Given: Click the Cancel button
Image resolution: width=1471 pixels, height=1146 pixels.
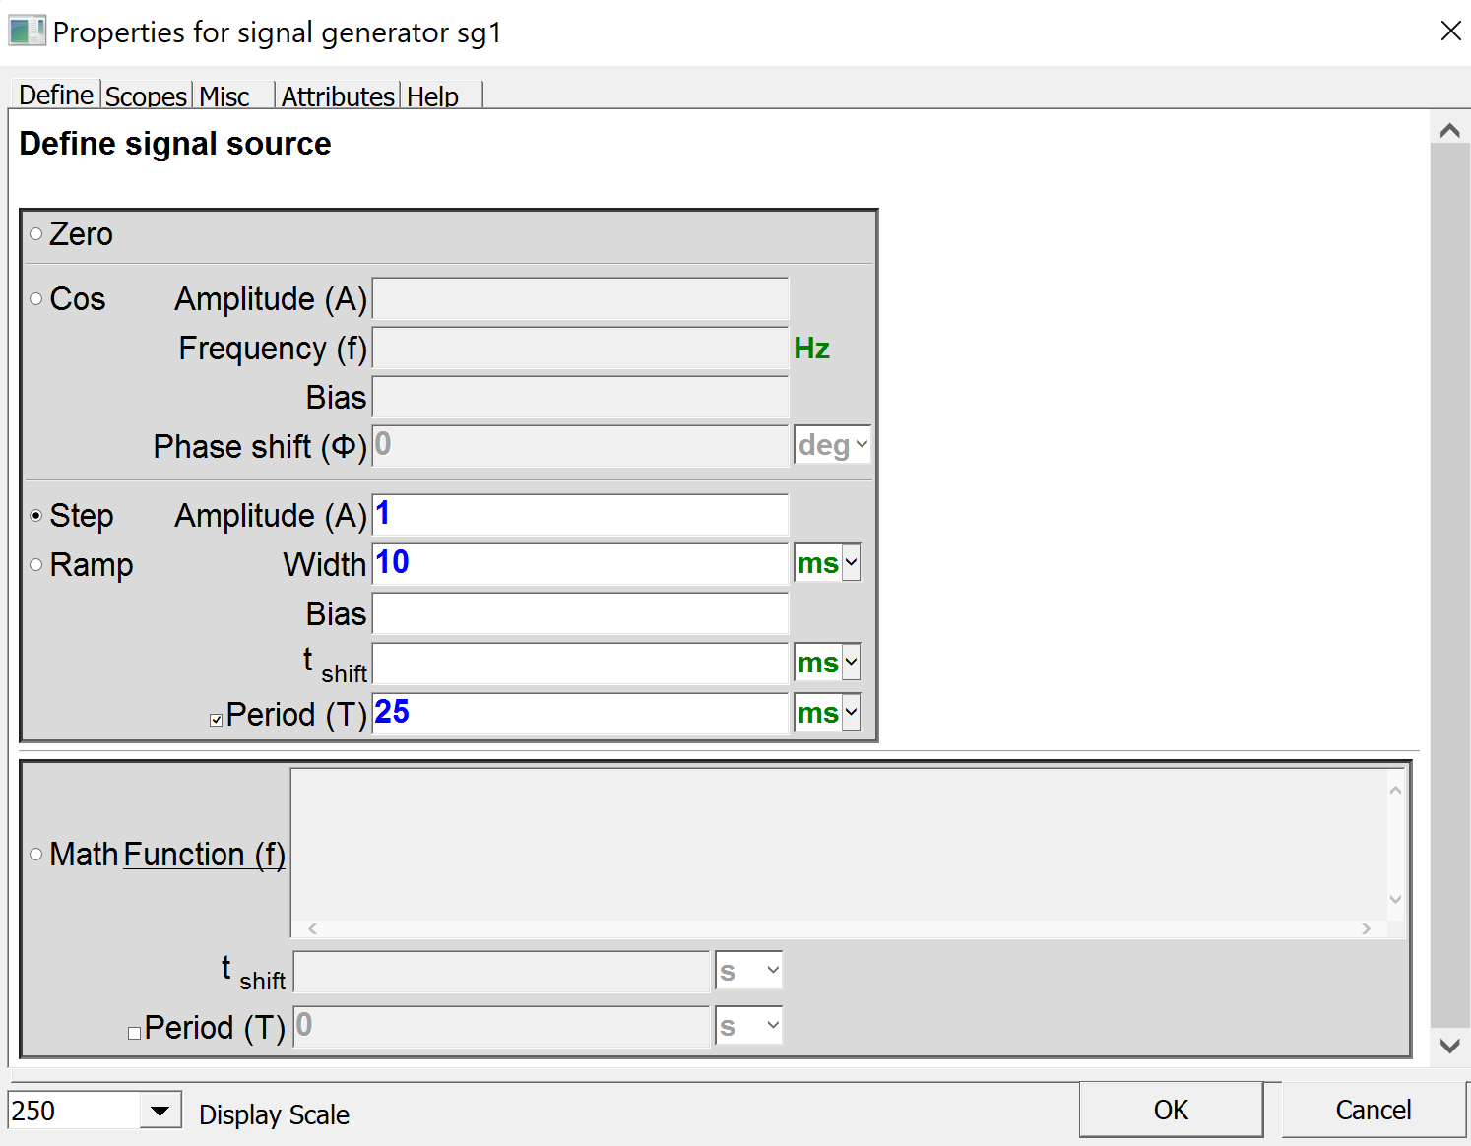Looking at the screenshot, I should point(1373,1111).
